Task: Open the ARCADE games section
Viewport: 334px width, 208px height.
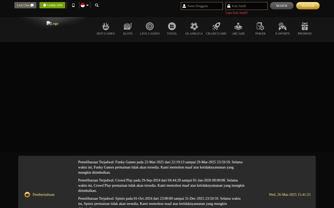Action: tap(238, 28)
